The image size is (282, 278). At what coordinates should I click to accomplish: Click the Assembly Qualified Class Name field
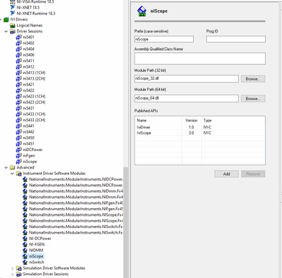click(x=200, y=59)
